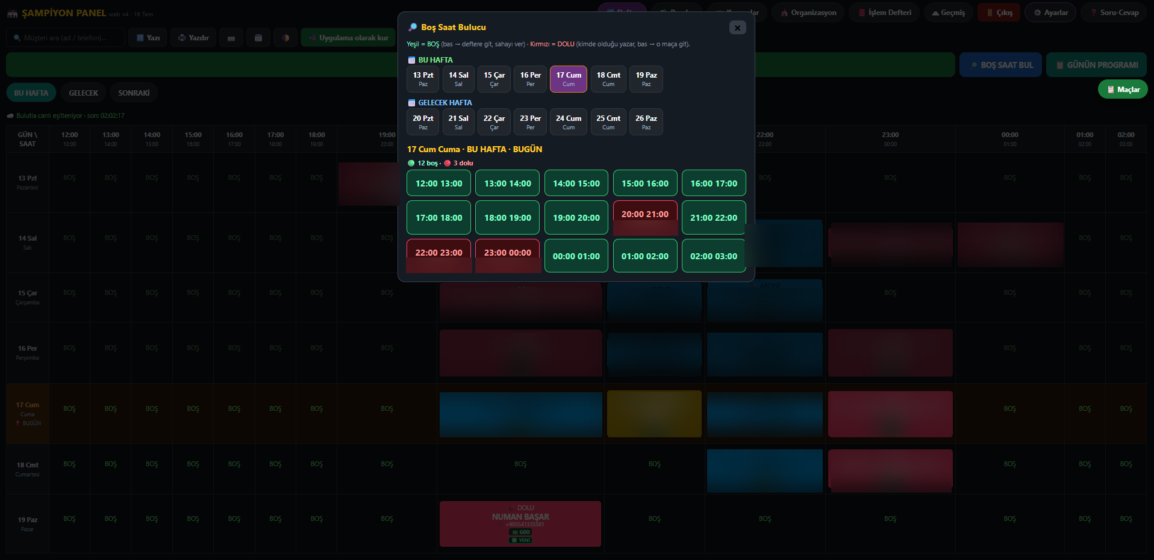The height and width of the screenshot is (560, 1154).
Task: Pick the free 19:00 20:00 slot
Action: coord(576,218)
